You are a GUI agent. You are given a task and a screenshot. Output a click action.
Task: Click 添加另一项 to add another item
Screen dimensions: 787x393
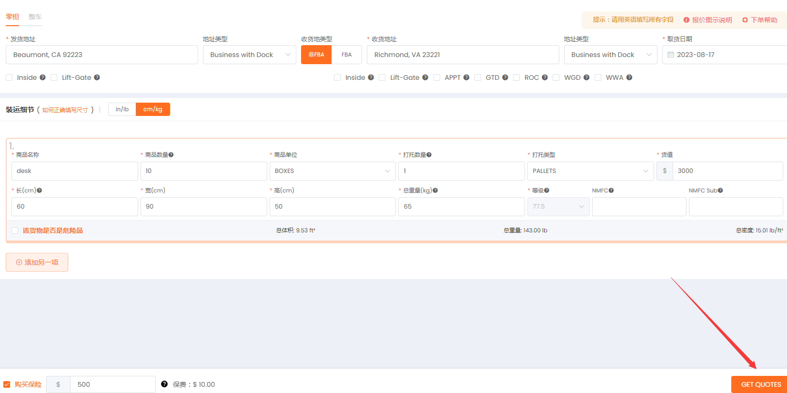pyautogui.click(x=37, y=262)
